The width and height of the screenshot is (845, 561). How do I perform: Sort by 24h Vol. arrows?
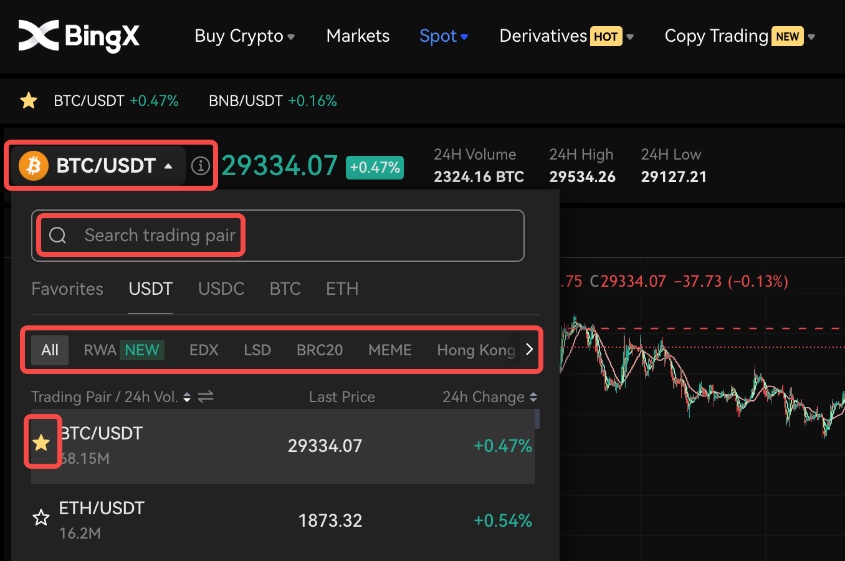(187, 397)
